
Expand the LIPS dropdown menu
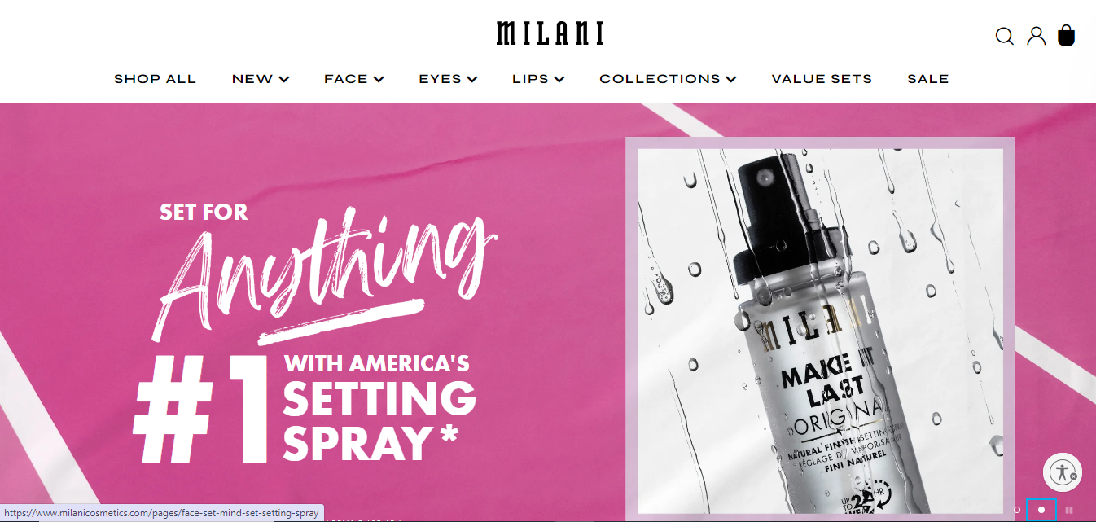coord(538,79)
